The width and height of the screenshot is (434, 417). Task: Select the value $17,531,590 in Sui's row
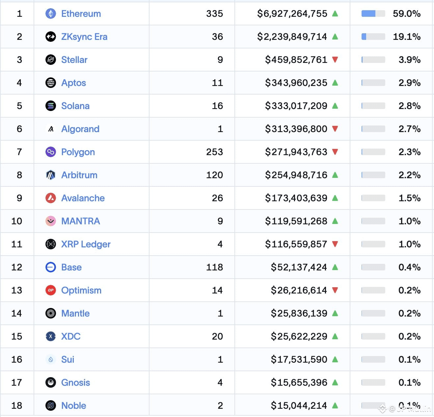coord(299,359)
